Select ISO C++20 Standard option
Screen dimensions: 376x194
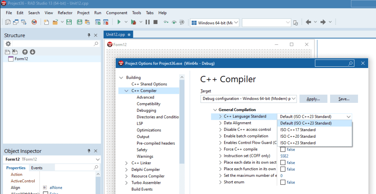pos(315,136)
